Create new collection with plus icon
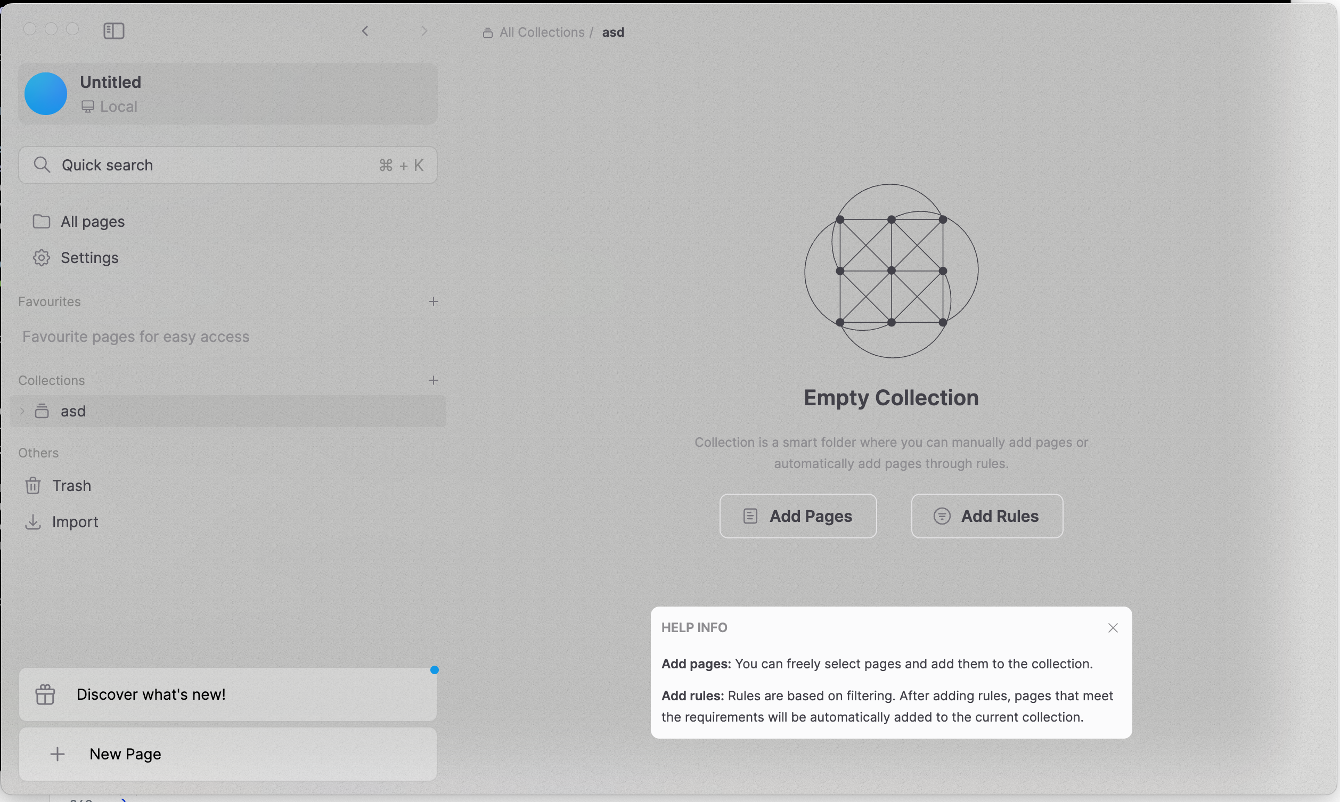 pyautogui.click(x=434, y=380)
